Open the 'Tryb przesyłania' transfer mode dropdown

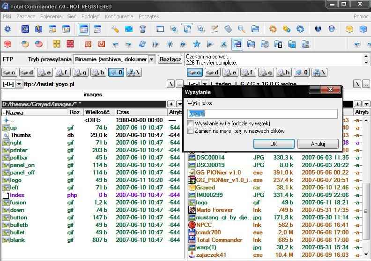pyautogui.click(x=152, y=59)
